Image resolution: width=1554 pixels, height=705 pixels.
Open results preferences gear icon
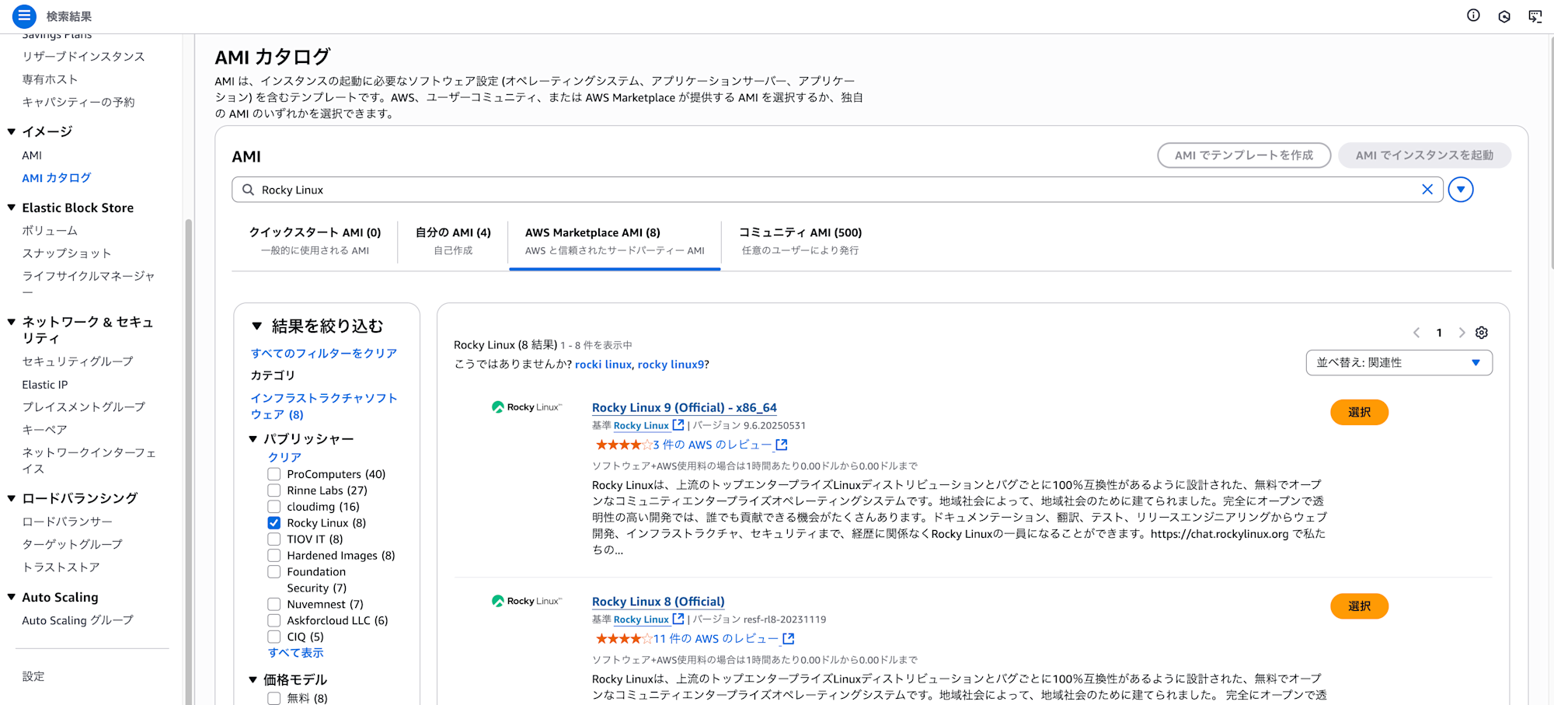tap(1482, 333)
